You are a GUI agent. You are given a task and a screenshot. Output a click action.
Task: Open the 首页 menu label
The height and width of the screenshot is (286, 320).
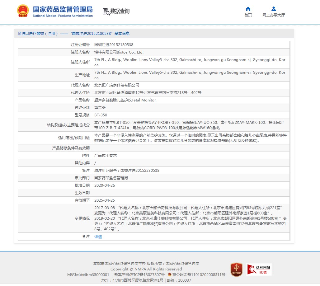[x=248, y=15]
